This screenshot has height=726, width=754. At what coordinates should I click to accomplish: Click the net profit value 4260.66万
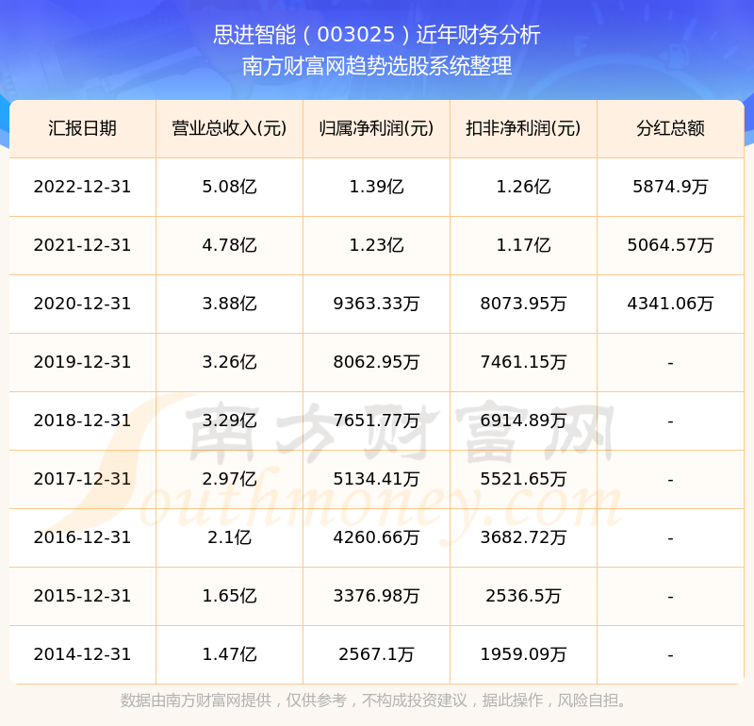376,537
